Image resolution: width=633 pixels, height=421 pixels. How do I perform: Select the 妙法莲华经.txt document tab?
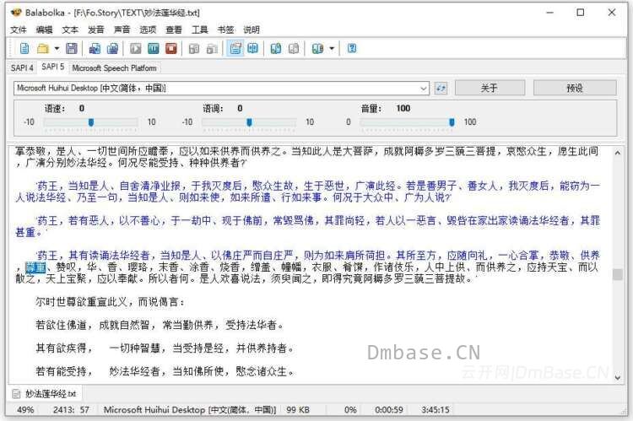46,393
